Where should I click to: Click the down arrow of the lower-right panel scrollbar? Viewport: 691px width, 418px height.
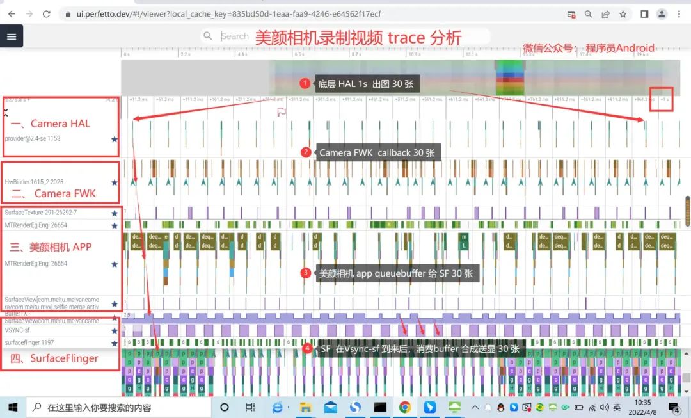(x=686, y=391)
